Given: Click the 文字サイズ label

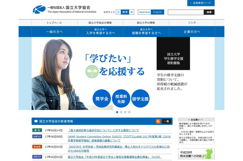Looking at the screenshot, I should click(109, 12).
